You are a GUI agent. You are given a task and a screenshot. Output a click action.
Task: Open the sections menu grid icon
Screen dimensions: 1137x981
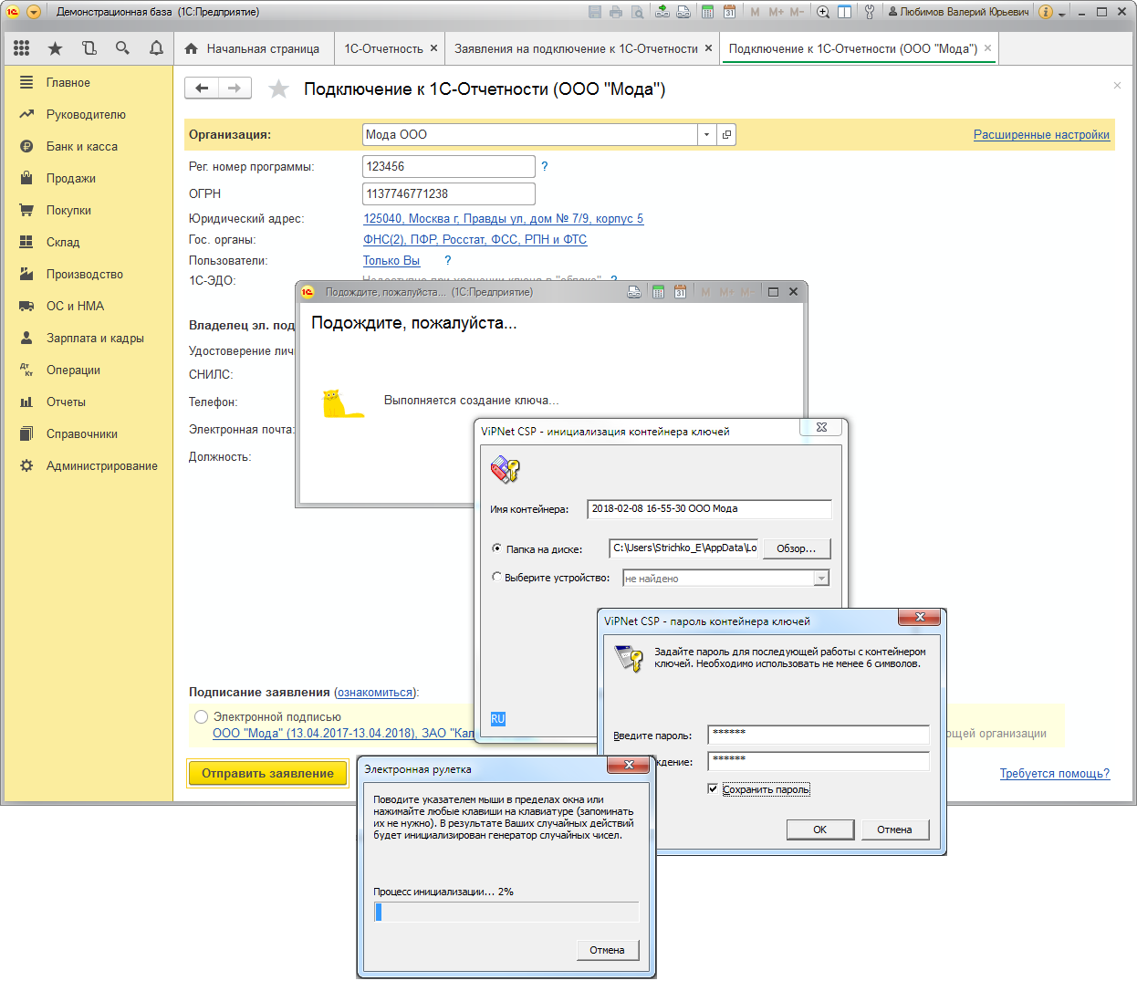22,48
